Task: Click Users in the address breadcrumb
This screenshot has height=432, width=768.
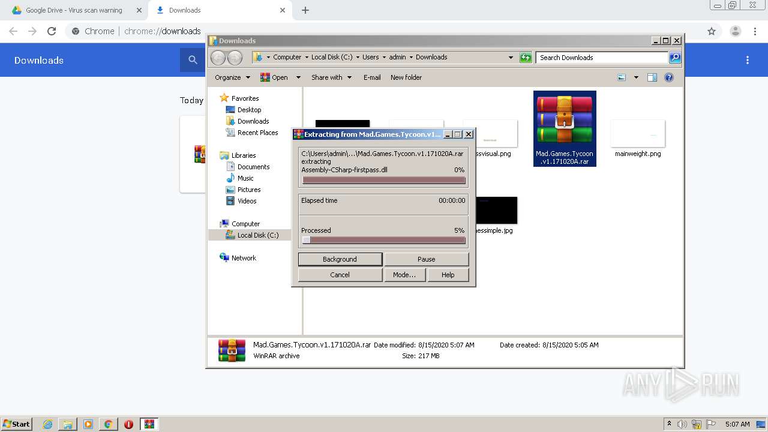Action: pyautogui.click(x=370, y=57)
